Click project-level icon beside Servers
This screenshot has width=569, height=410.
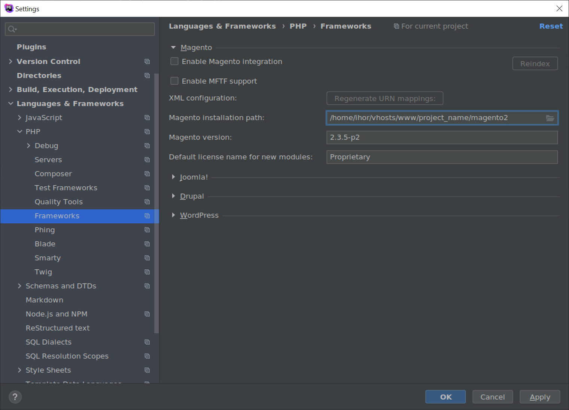[147, 160]
